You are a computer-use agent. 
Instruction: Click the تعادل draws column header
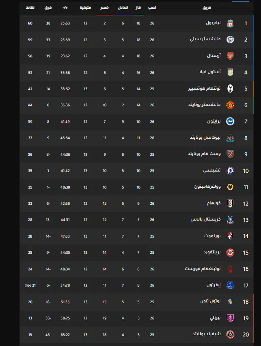(123, 7)
